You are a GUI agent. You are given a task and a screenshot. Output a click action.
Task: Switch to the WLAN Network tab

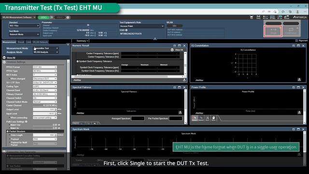click(40, 42)
